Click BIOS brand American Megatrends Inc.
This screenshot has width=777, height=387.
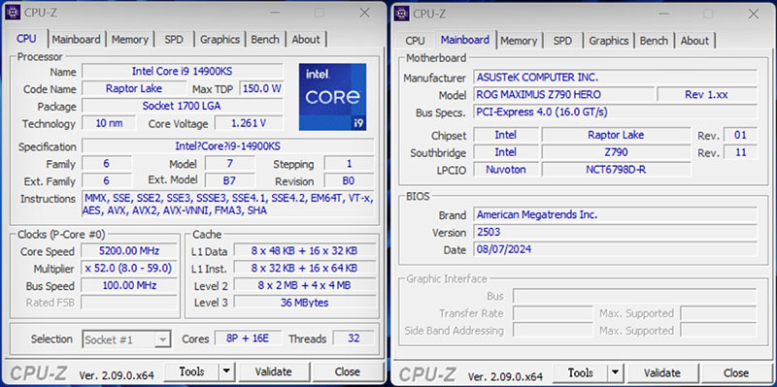(x=616, y=214)
